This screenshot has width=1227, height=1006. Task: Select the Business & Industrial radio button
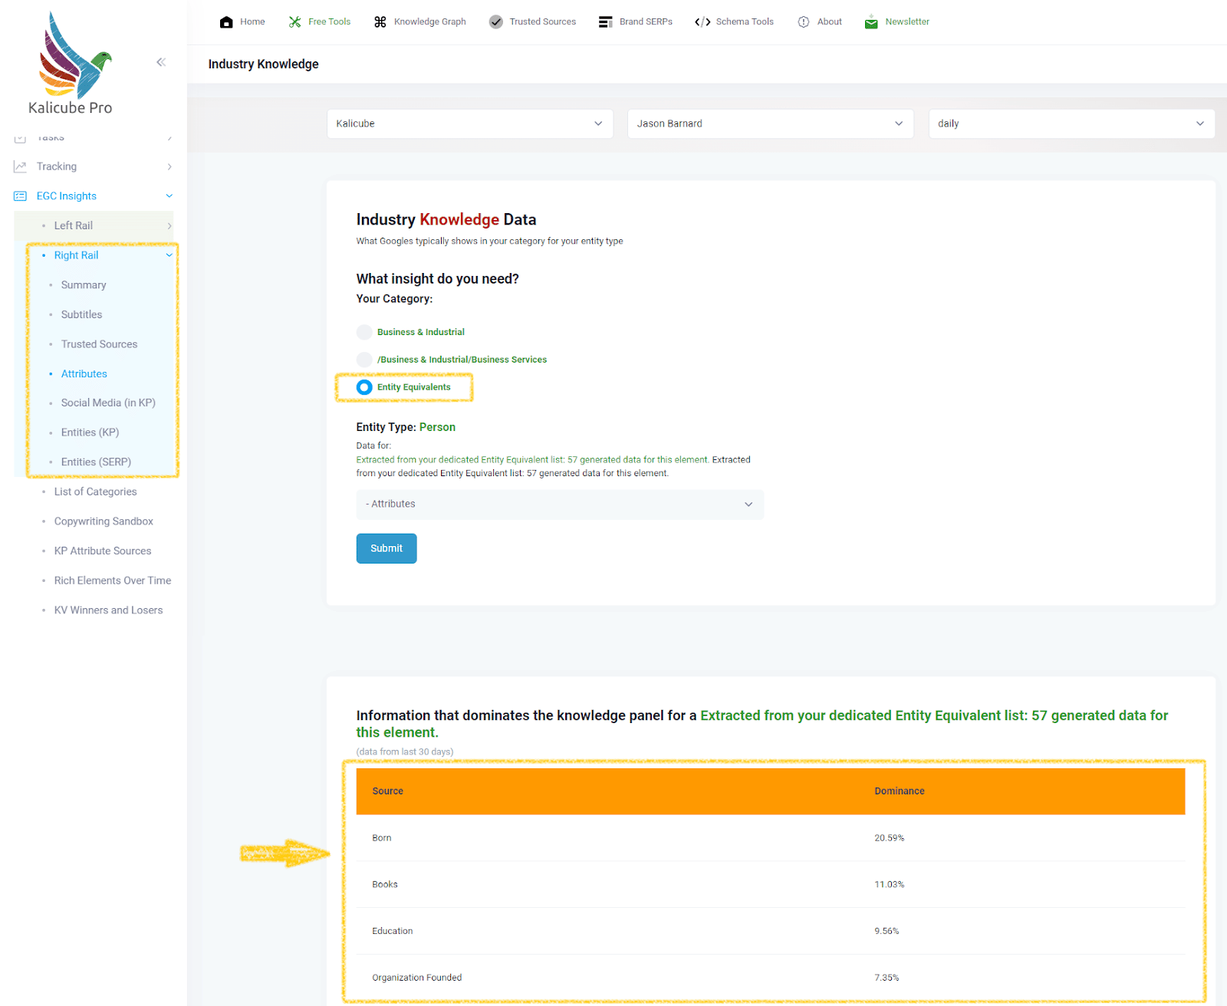(x=364, y=332)
